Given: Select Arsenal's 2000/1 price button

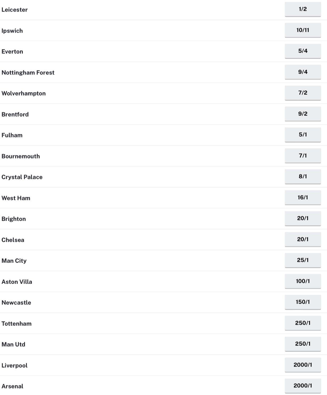Looking at the screenshot, I should click(303, 386).
